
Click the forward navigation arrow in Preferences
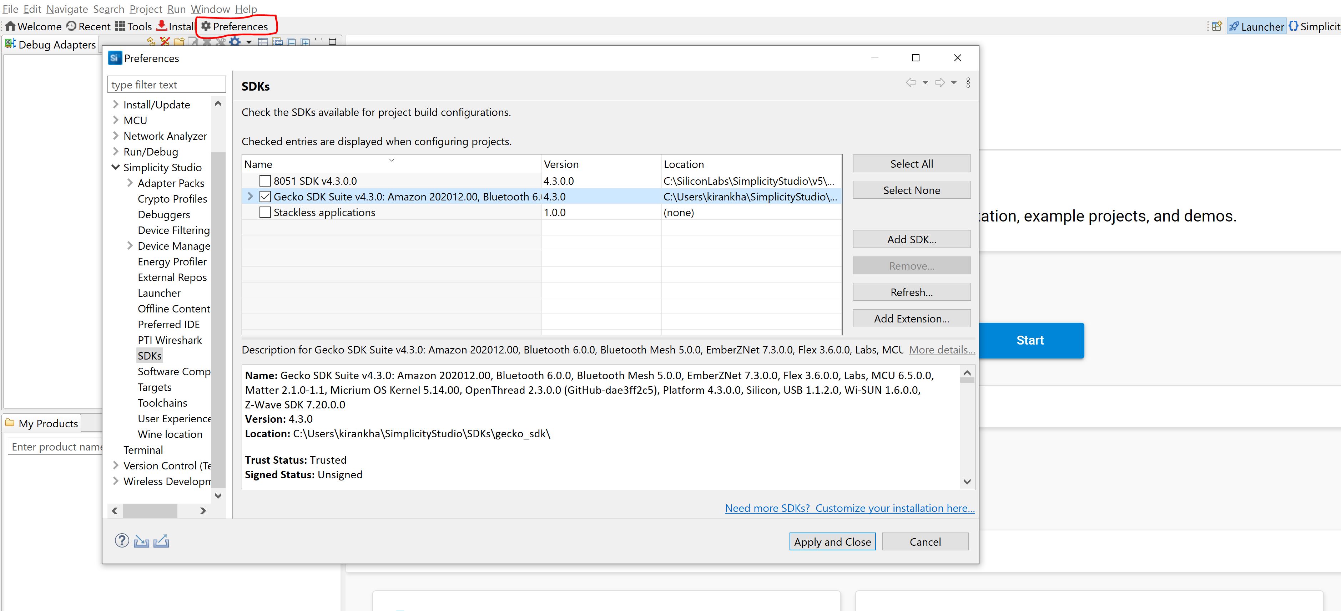click(940, 83)
